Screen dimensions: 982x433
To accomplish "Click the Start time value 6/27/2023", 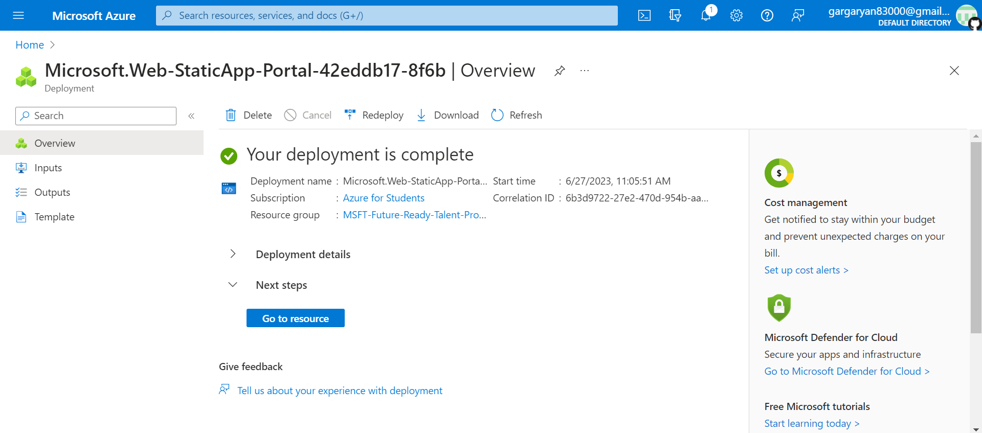I will 618,181.
